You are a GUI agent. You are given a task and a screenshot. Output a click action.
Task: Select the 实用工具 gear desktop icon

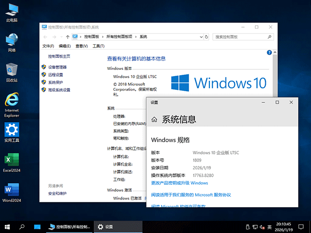(x=12, y=133)
